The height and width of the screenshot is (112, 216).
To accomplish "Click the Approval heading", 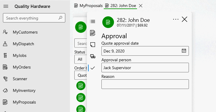I will pyautogui.click(x=114, y=36).
